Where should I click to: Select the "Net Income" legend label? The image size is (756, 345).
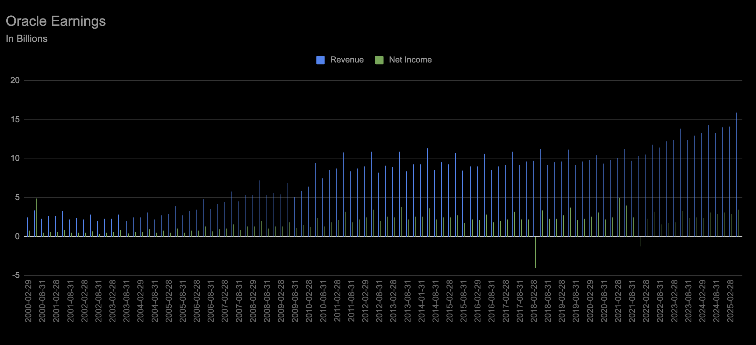[410, 60]
